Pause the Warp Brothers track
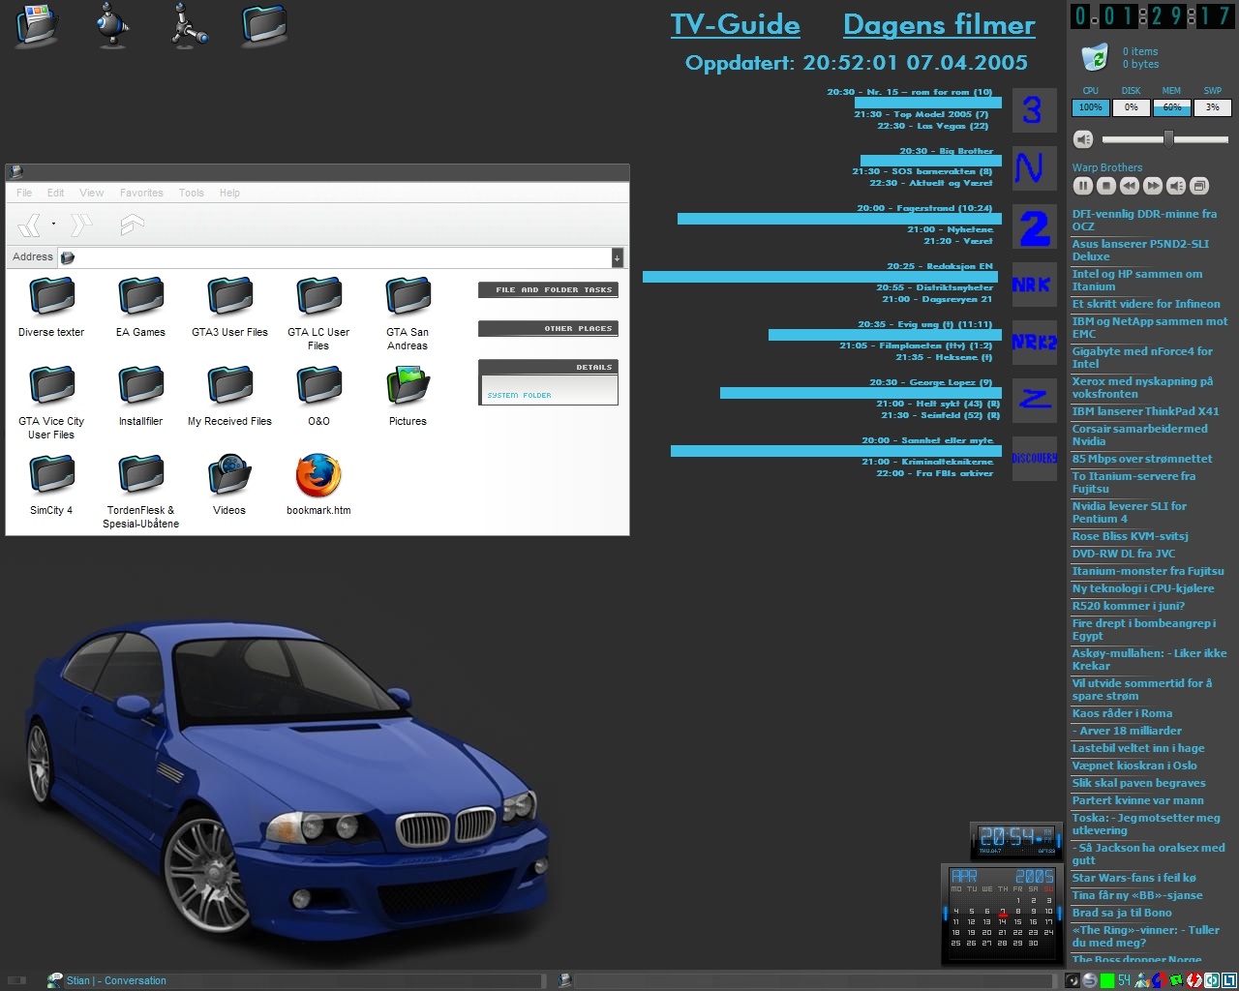The width and height of the screenshot is (1239, 991). [1083, 186]
